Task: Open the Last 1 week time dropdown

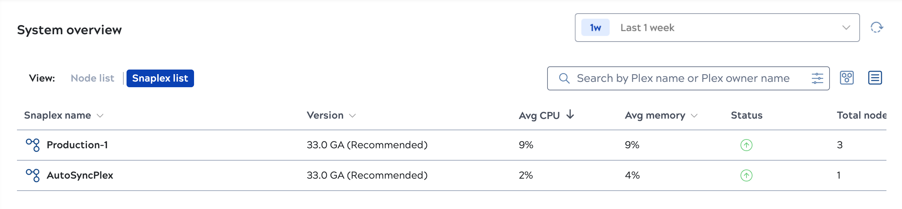Action: coord(717,28)
